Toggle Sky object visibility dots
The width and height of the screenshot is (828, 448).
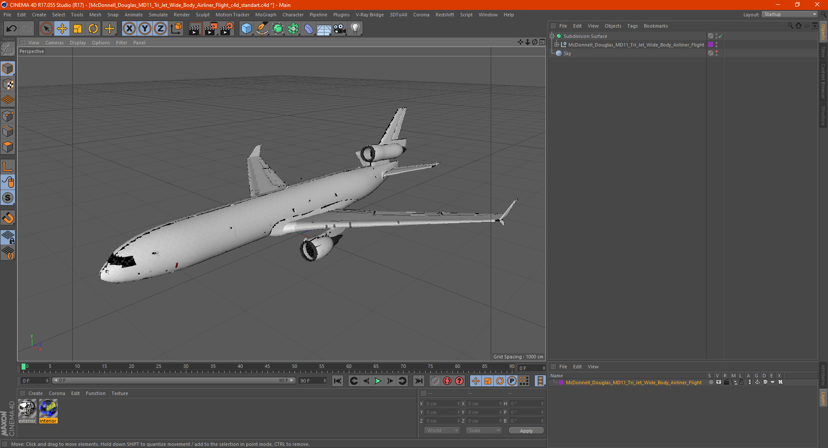[x=716, y=53]
